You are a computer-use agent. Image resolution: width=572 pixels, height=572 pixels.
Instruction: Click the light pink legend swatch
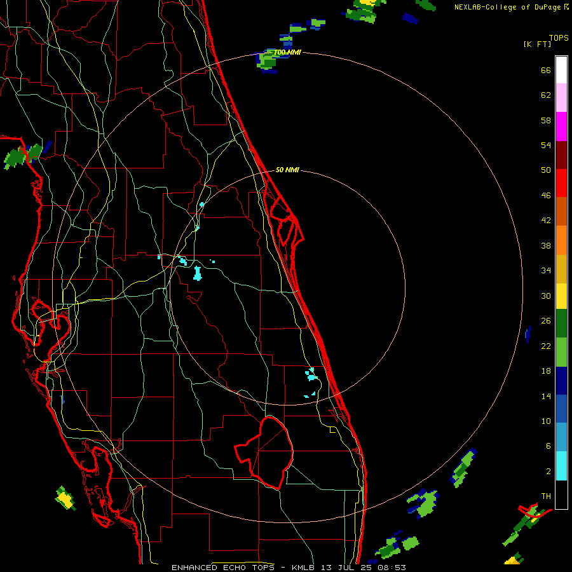pos(561,98)
